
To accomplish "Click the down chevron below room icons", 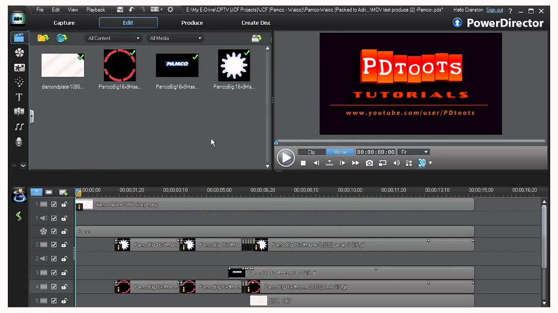I will tap(23, 166).
